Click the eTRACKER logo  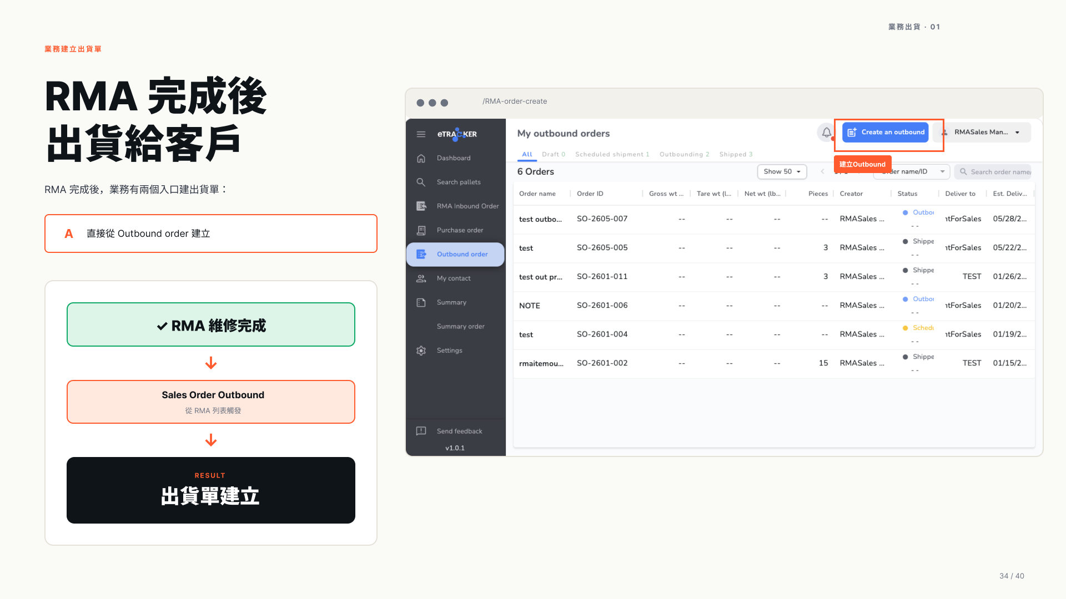(x=457, y=134)
